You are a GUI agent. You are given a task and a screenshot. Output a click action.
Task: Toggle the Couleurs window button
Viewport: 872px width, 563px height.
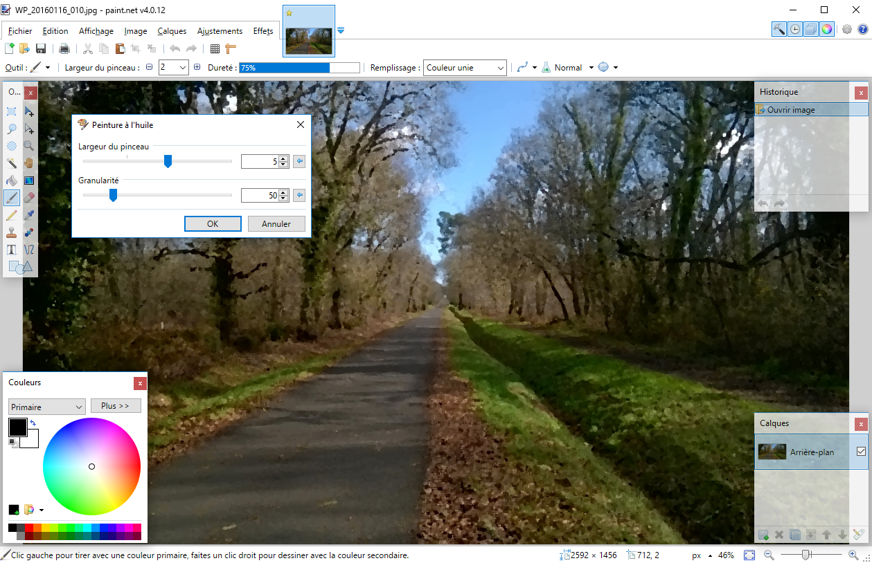(x=827, y=29)
